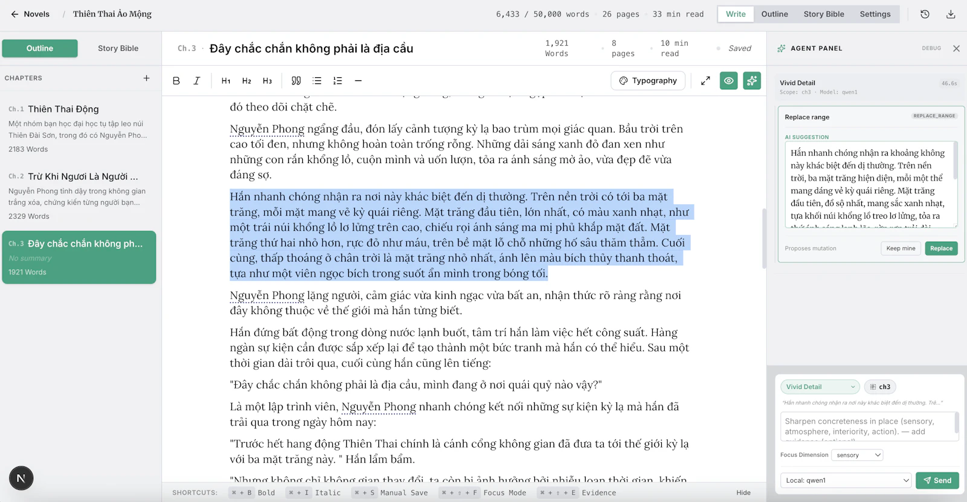Toggle the eye preview button
This screenshot has width=967, height=502.
pyautogui.click(x=729, y=80)
